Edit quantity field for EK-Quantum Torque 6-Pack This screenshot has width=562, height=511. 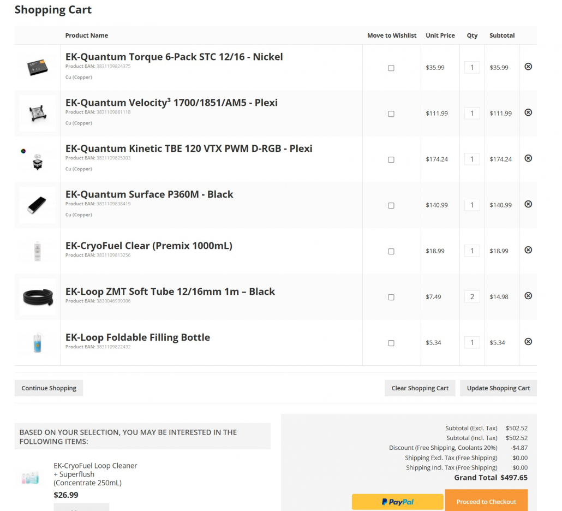click(472, 67)
